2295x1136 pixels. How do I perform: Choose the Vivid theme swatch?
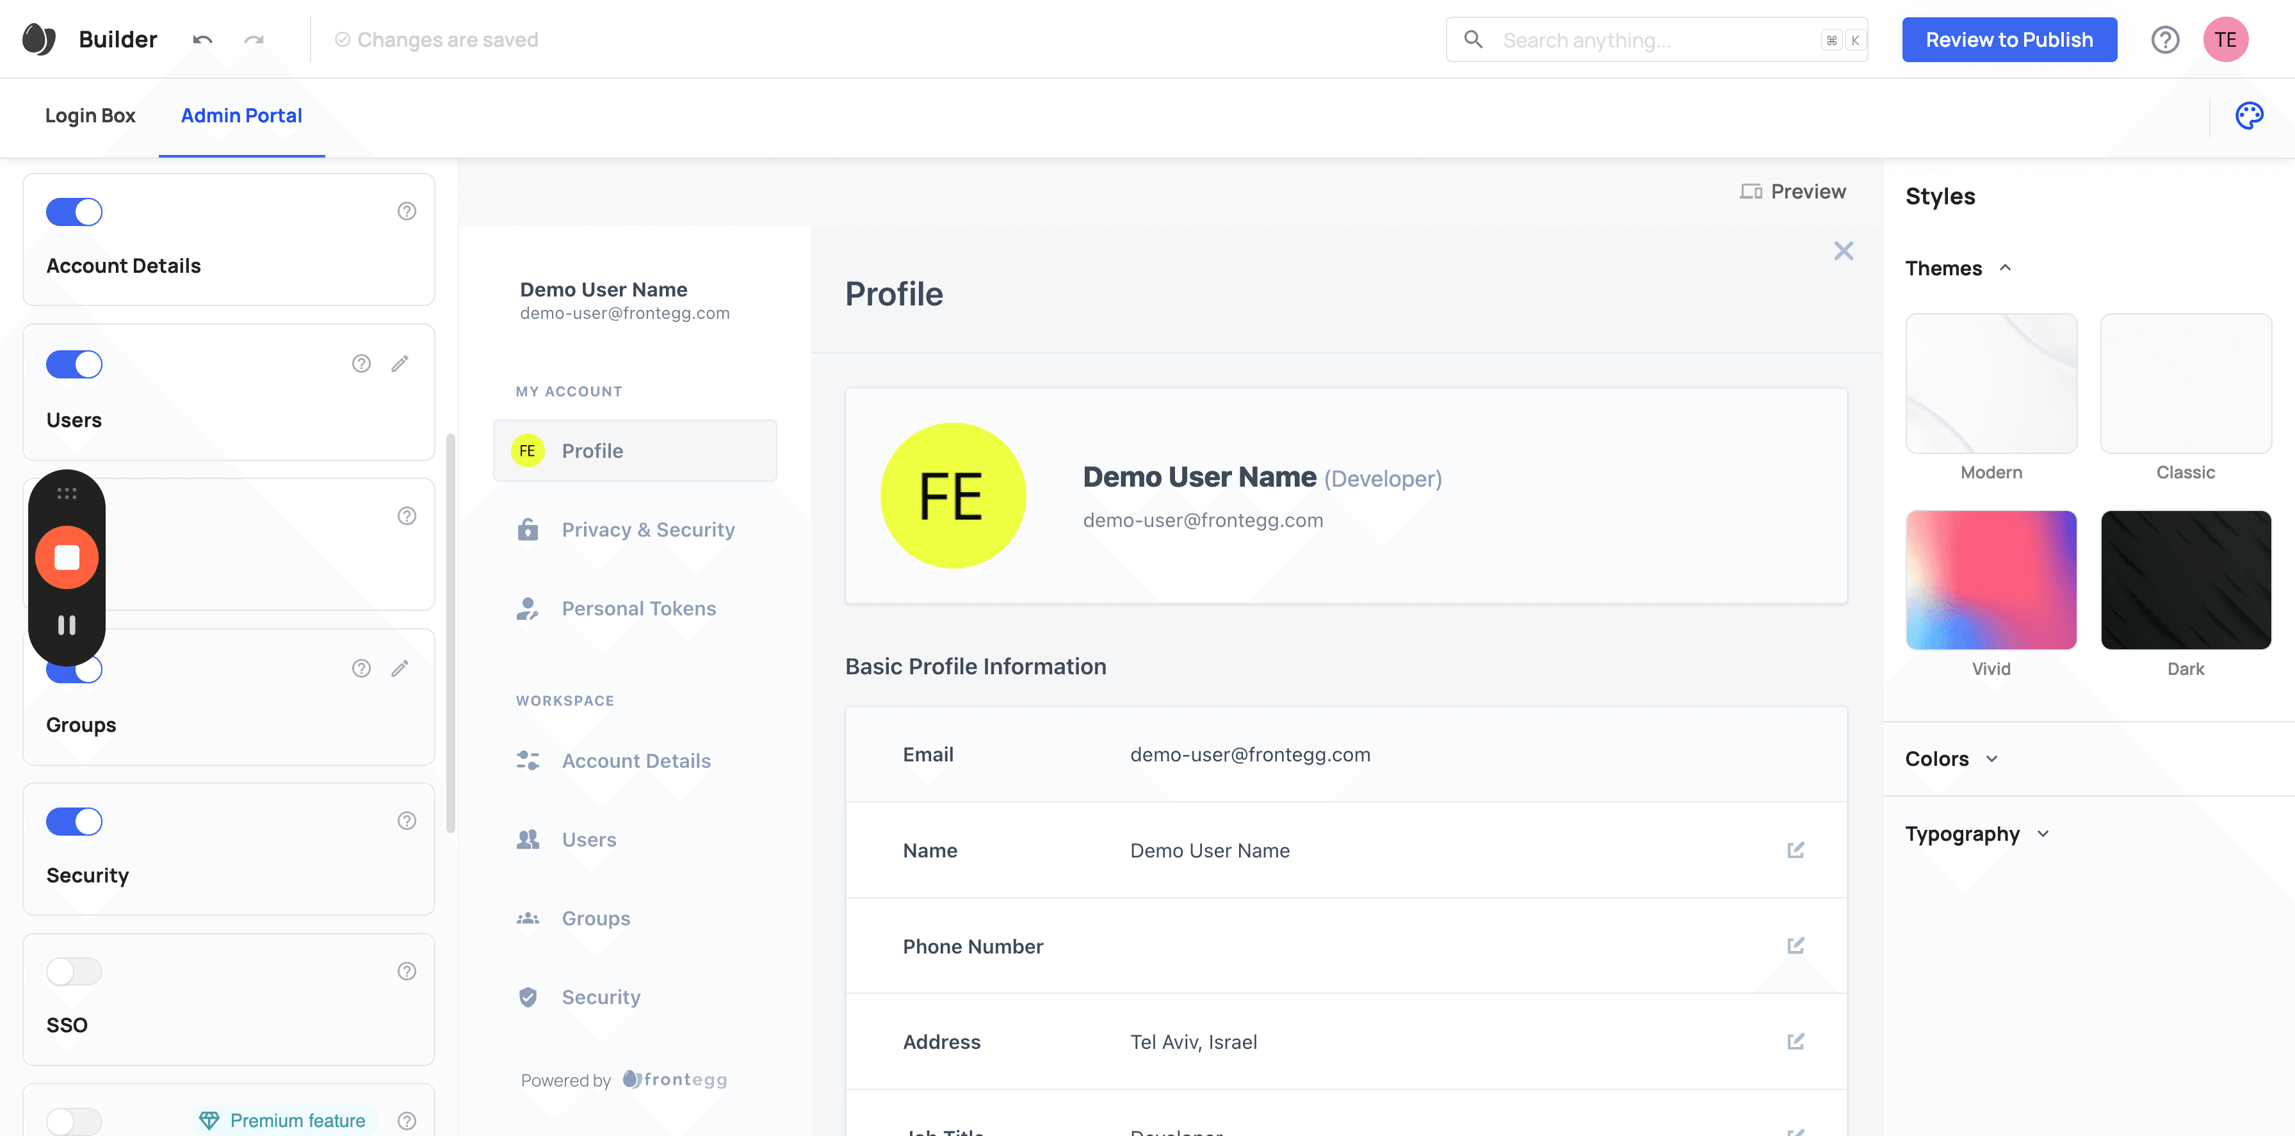point(1991,580)
